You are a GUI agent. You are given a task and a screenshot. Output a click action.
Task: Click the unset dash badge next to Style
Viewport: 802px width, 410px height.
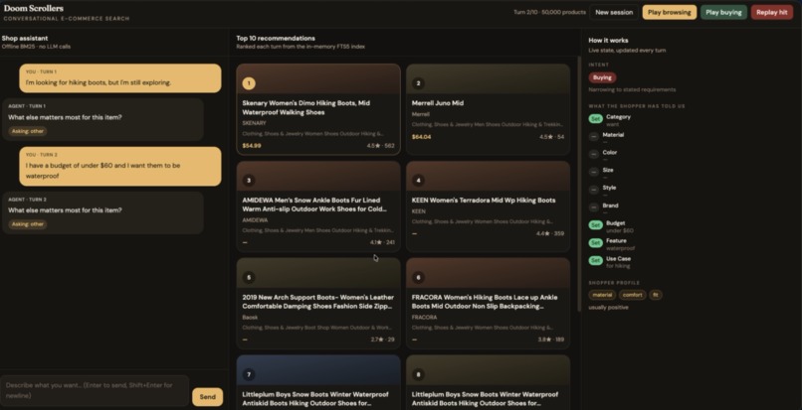(594, 190)
